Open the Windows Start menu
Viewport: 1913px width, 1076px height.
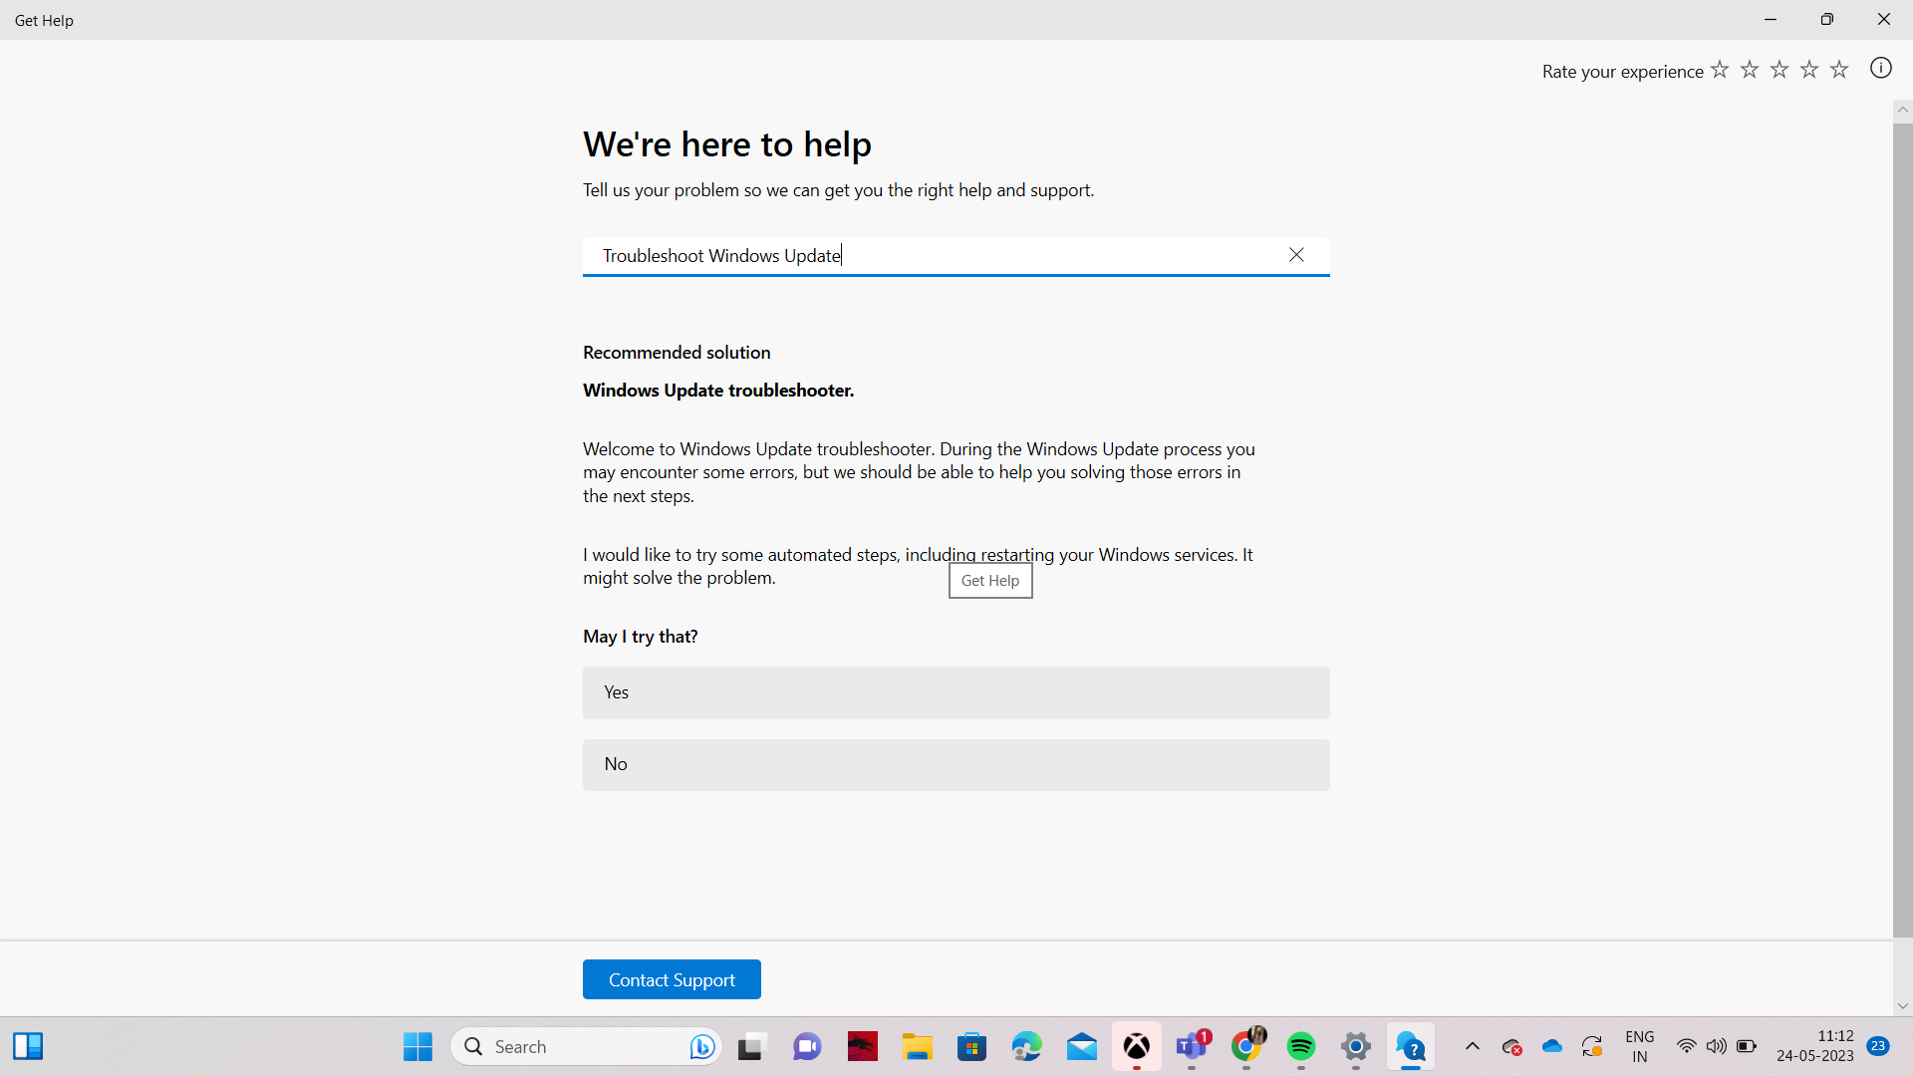pyautogui.click(x=417, y=1046)
